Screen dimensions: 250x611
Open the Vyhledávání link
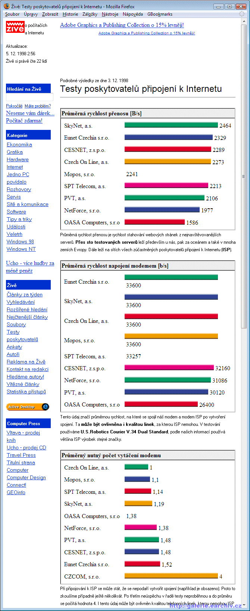click(21, 302)
